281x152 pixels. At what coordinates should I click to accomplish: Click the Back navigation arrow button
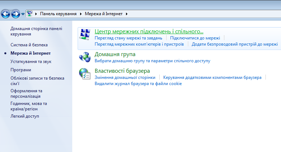click(x=5, y=14)
